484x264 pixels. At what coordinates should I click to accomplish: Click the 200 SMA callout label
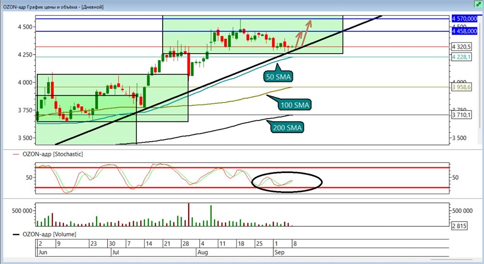pyautogui.click(x=287, y=128)
